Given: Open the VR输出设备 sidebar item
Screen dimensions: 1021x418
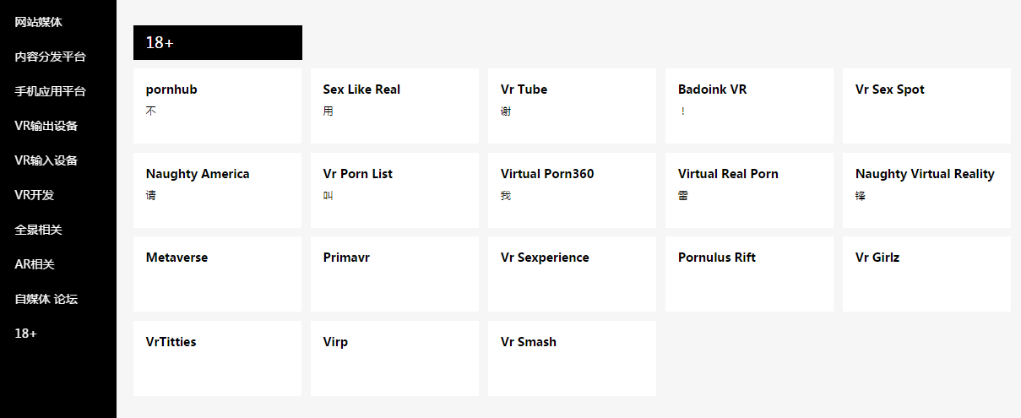Looking at the screenshot, I should click(46, 126).
